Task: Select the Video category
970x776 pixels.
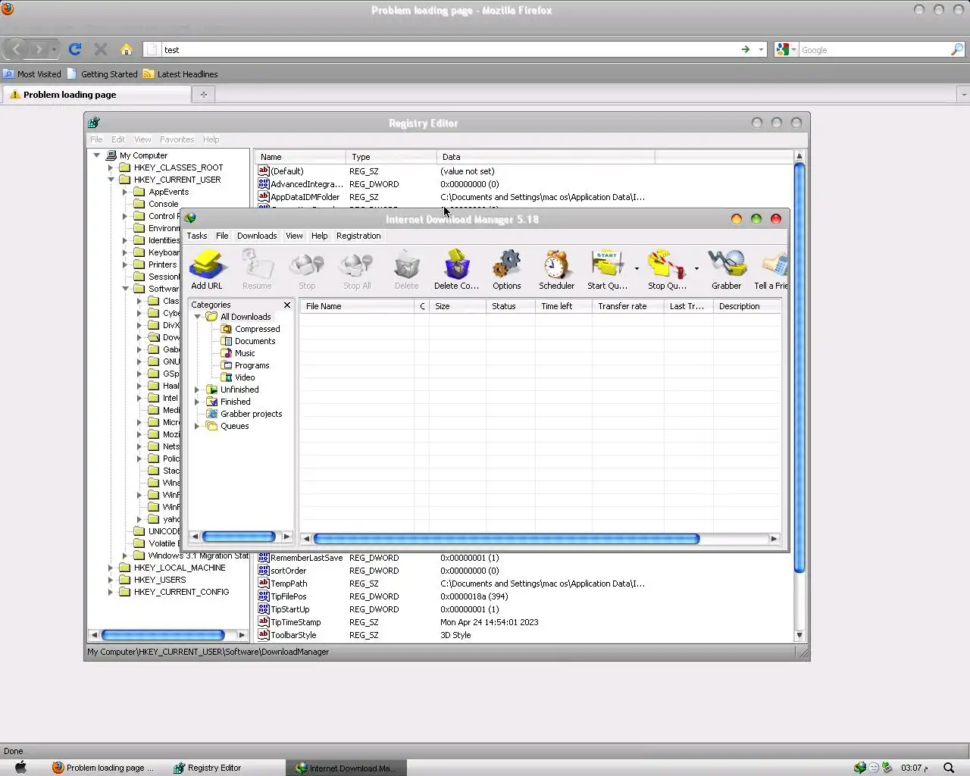Action: (x=238, y=377)
